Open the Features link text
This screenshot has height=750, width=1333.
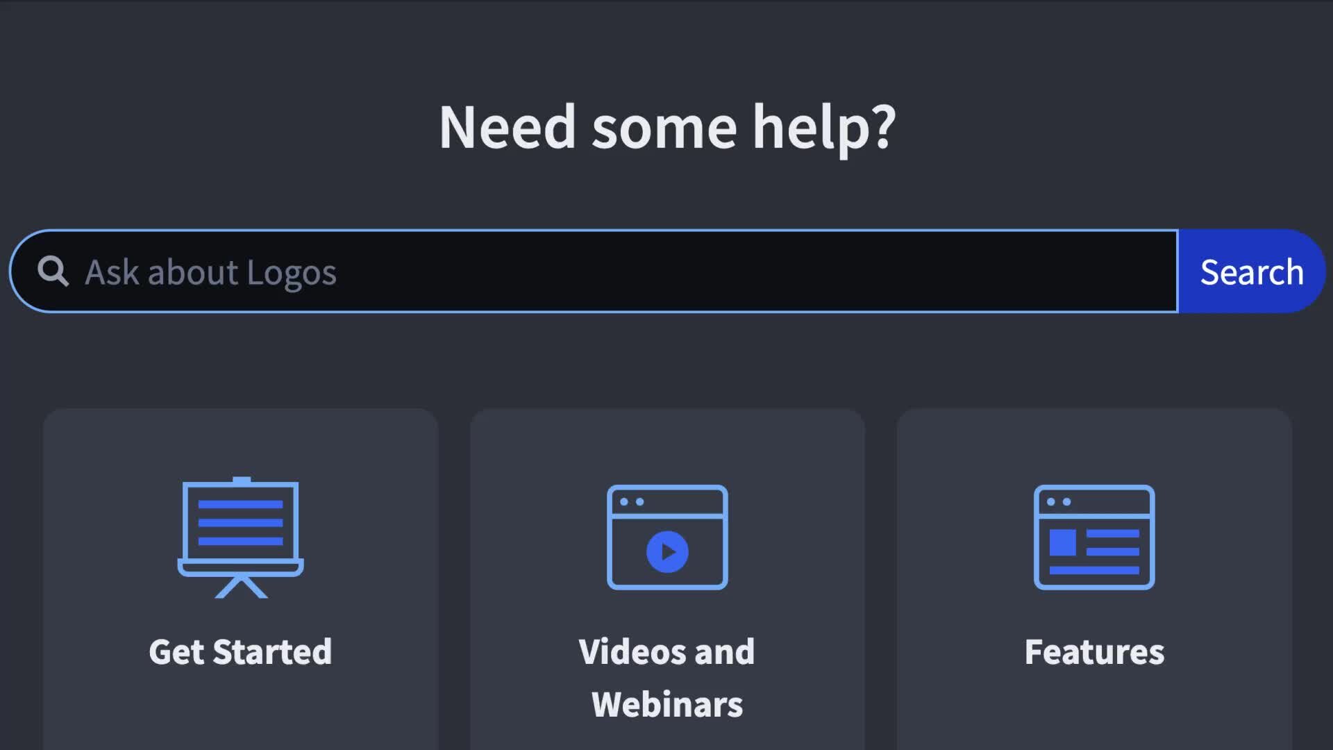pyautogui.click(x=1094, y=652)
